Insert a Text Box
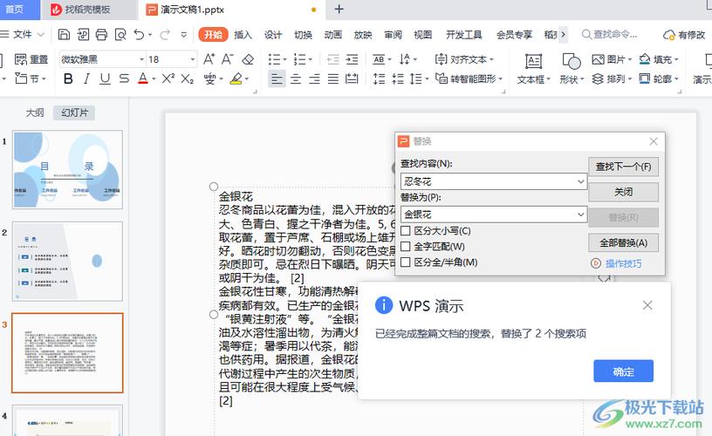Screen dimensions: 712x436 point(533,69)
